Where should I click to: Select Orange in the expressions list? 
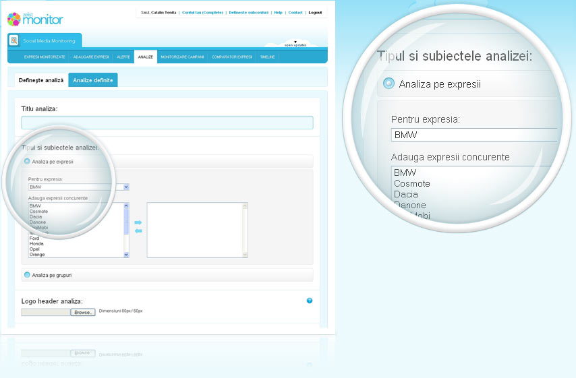37,254
